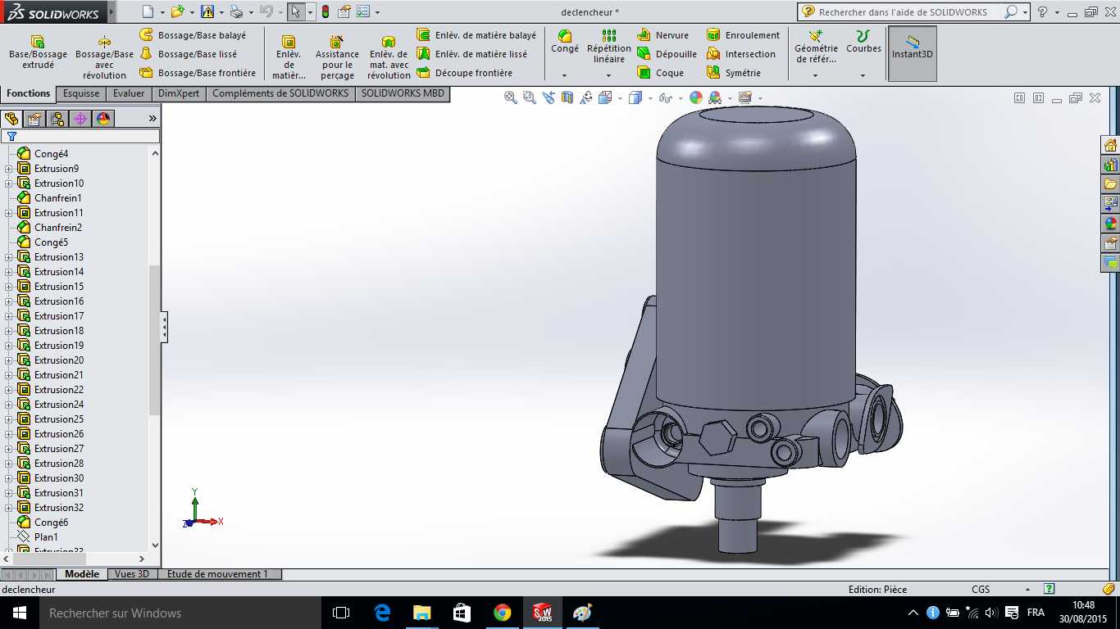Switch to the DisplayManager panel tab

103,119
